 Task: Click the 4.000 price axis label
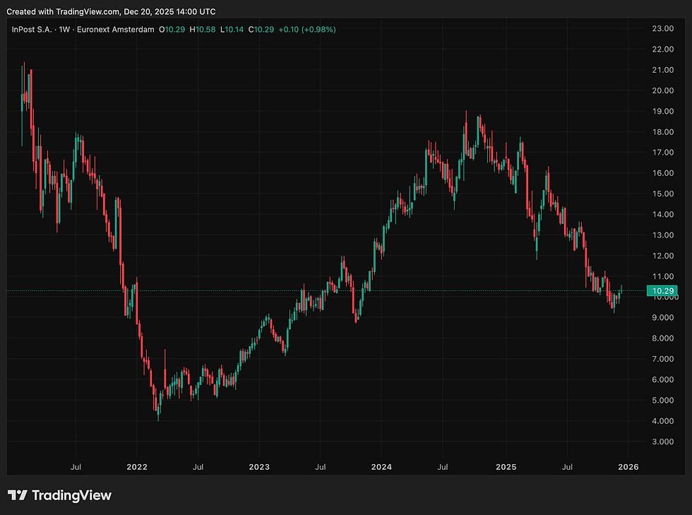663,421
